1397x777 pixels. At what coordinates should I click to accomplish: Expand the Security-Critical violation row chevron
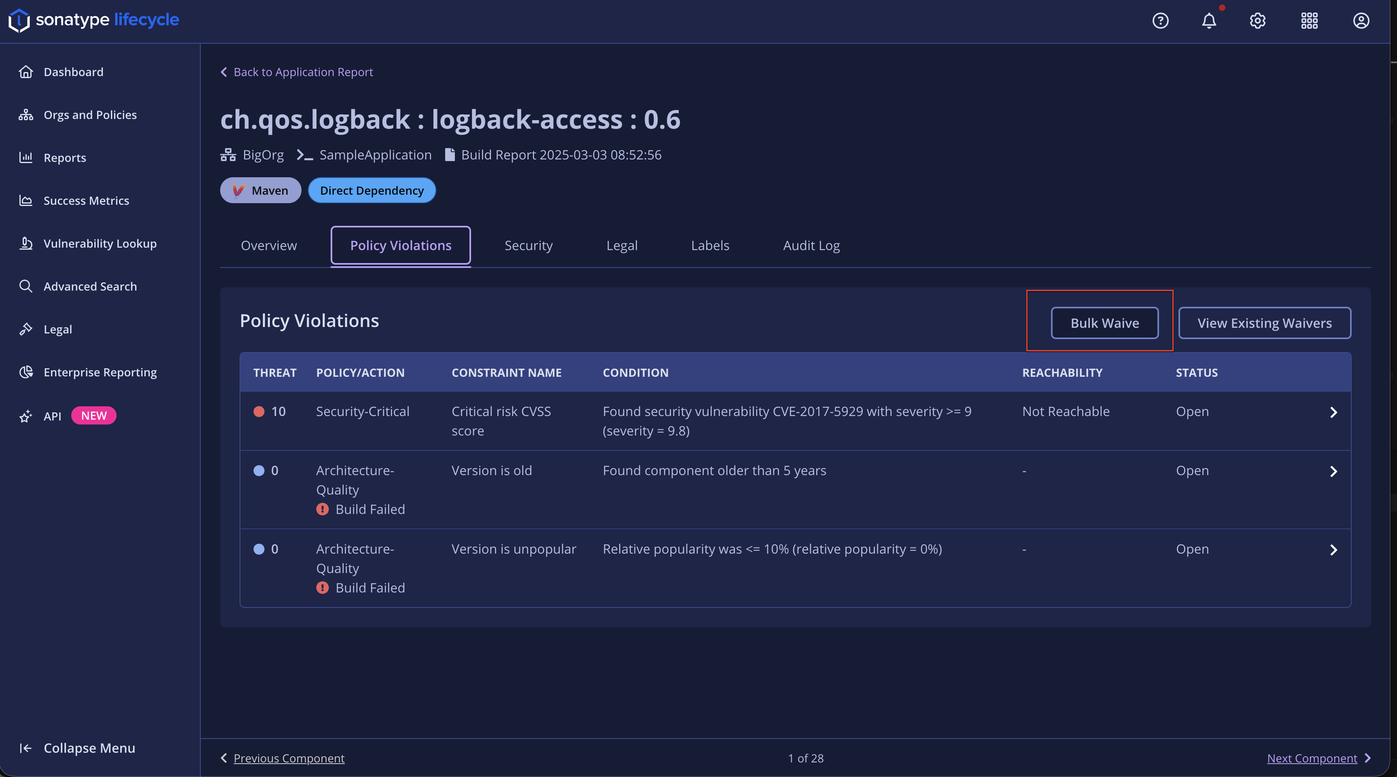(1333, 412)
